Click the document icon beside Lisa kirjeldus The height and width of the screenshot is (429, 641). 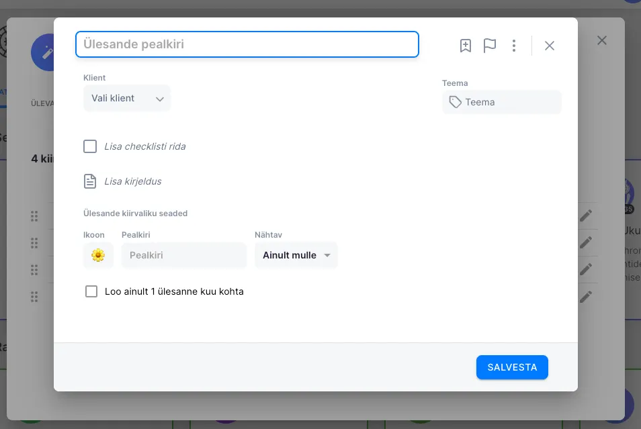(x=90, y=181)
